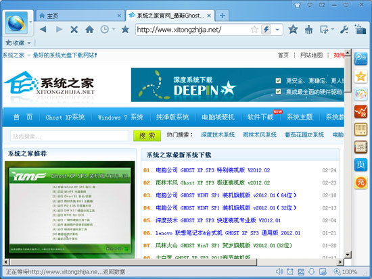Close the 系统之家官网 tab
Viewport: 372px width, 279px height.
209,16
